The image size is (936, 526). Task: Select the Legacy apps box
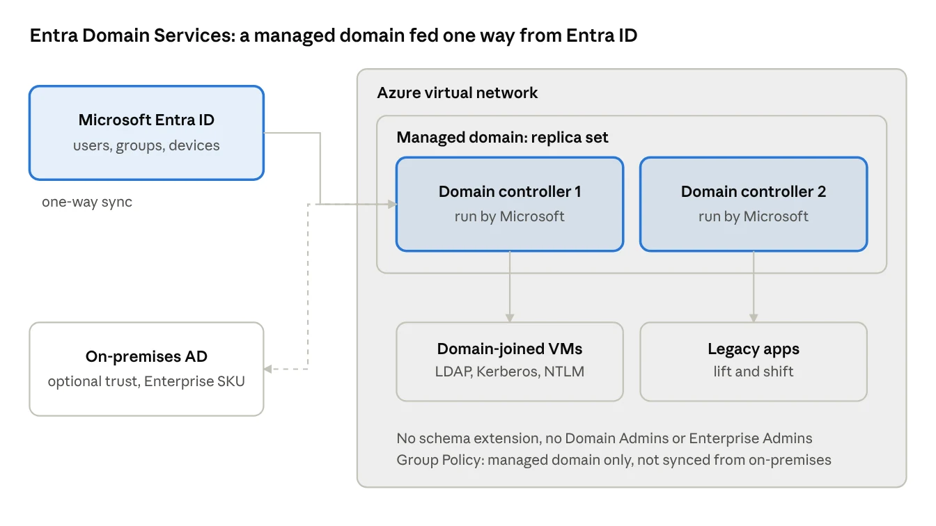click(x=754, y=362)
